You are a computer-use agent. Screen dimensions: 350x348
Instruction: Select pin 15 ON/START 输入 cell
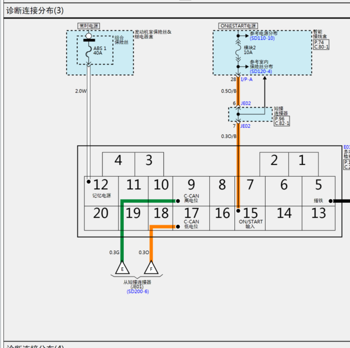pyautogui.click(x=250, y=218)
